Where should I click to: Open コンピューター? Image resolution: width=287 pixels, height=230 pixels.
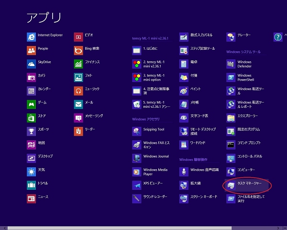[231, 172]
